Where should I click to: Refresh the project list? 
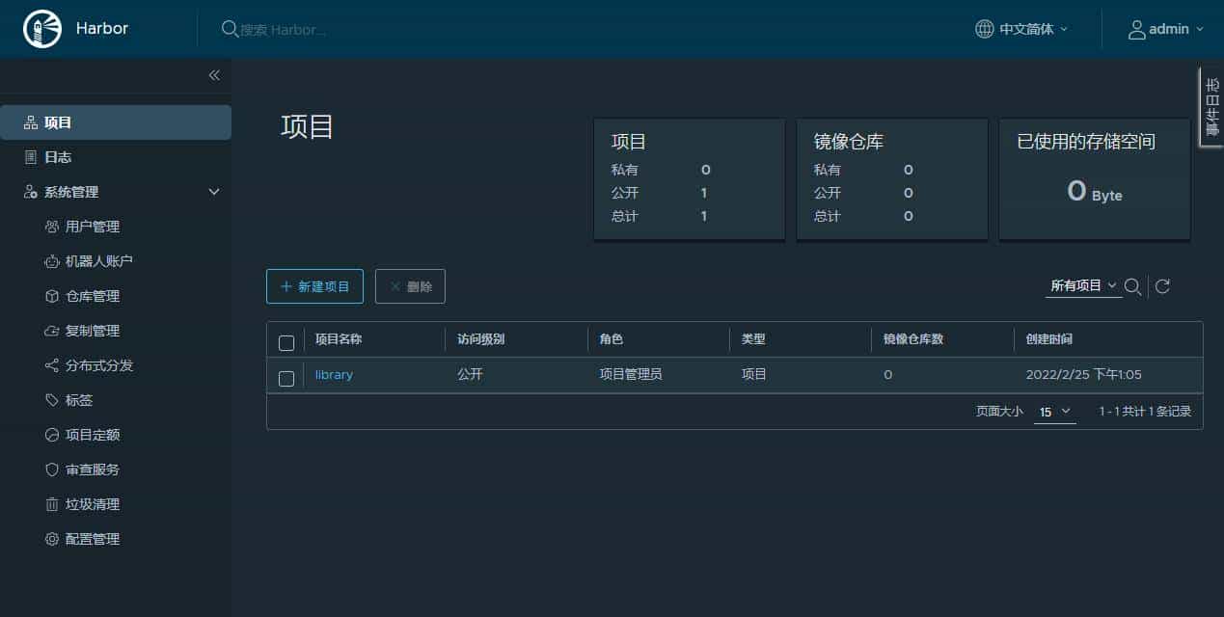pos(1162,285)
